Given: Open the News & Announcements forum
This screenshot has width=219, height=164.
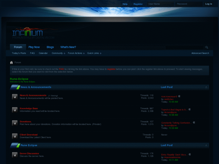Looking at the screenshot, I should tap(33, 95).
